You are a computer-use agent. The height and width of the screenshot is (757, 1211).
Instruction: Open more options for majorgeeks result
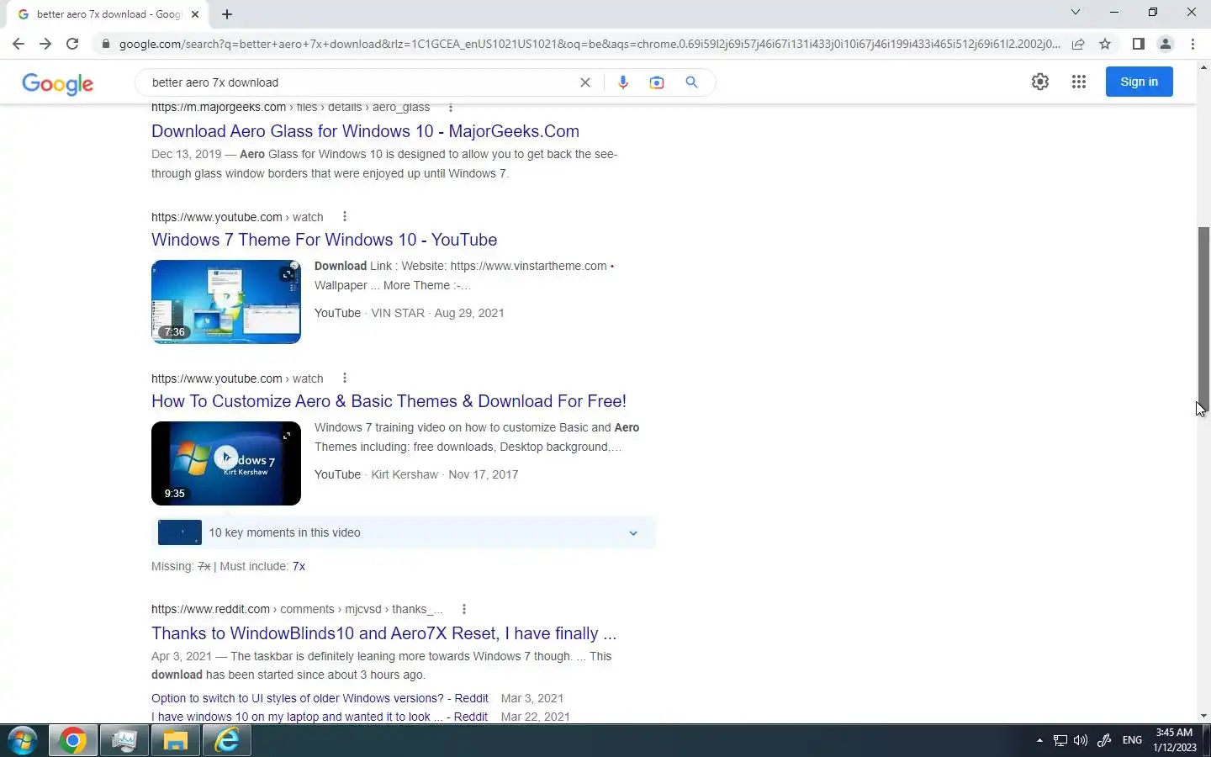click(x=451, y=108)
